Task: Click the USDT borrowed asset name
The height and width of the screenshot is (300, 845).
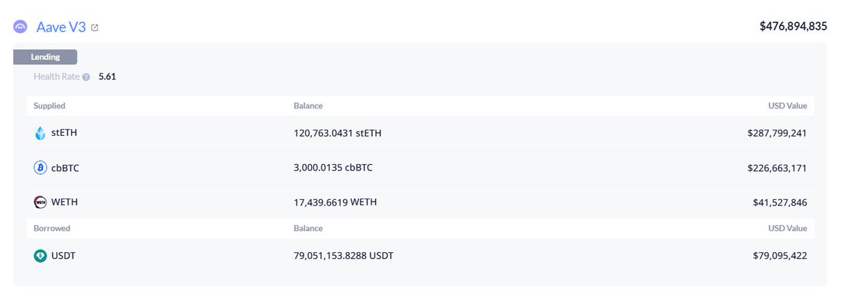Action: tap(63, 256)
